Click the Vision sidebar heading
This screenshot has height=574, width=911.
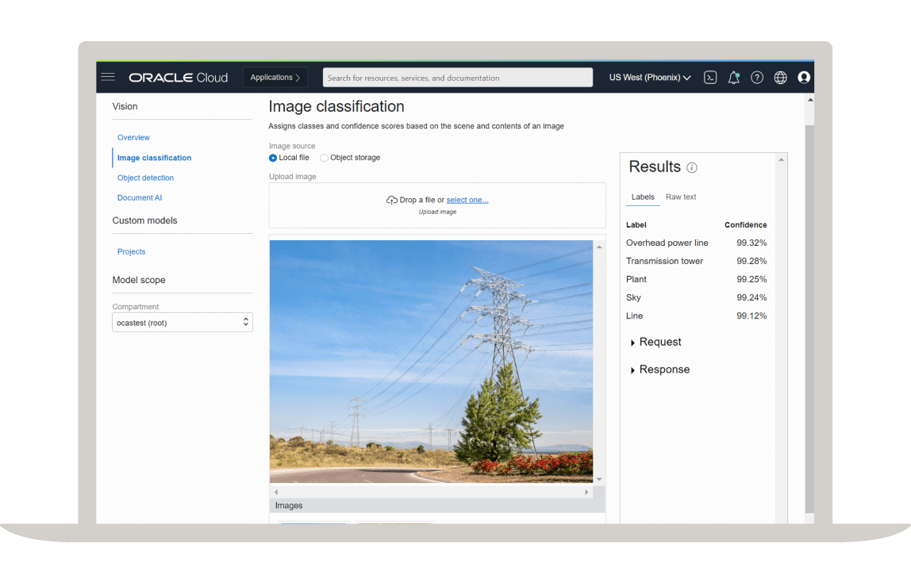125,107
